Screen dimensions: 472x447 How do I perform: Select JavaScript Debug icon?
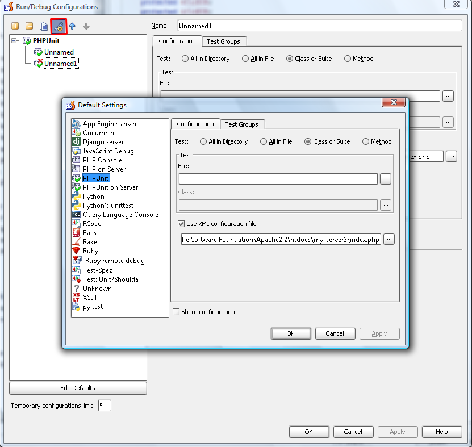76,151
